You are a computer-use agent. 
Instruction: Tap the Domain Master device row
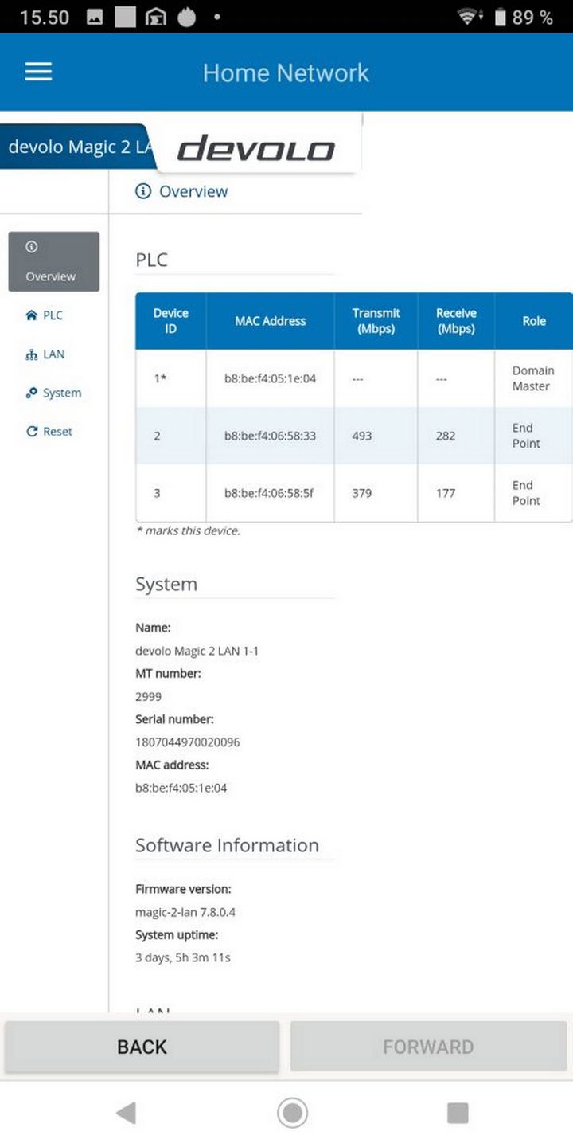point(353,378)
